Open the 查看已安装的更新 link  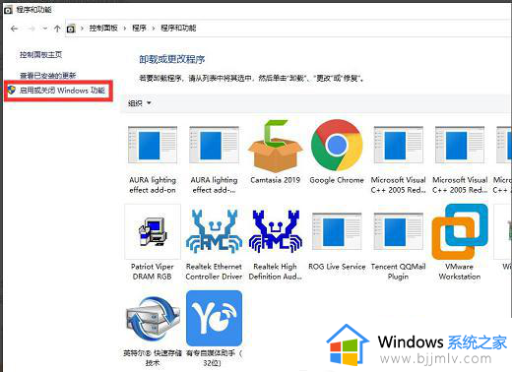pyautogui.click(x=48, y=76)
